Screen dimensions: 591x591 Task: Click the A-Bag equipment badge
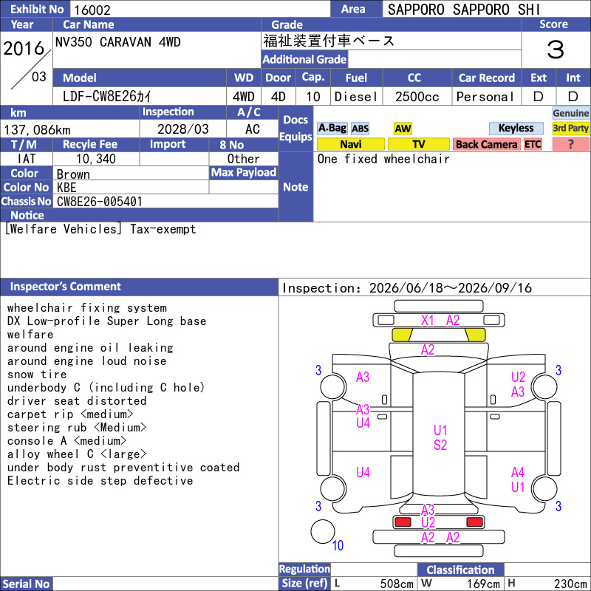click(332, 128)
